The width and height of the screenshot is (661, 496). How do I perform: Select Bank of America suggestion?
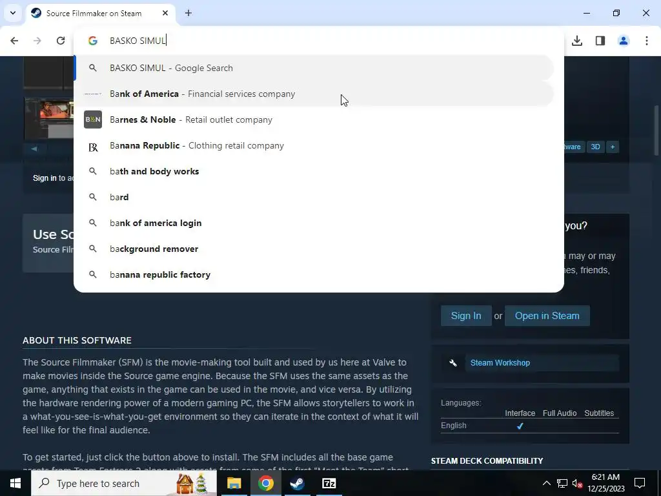[x=314, y=94]
